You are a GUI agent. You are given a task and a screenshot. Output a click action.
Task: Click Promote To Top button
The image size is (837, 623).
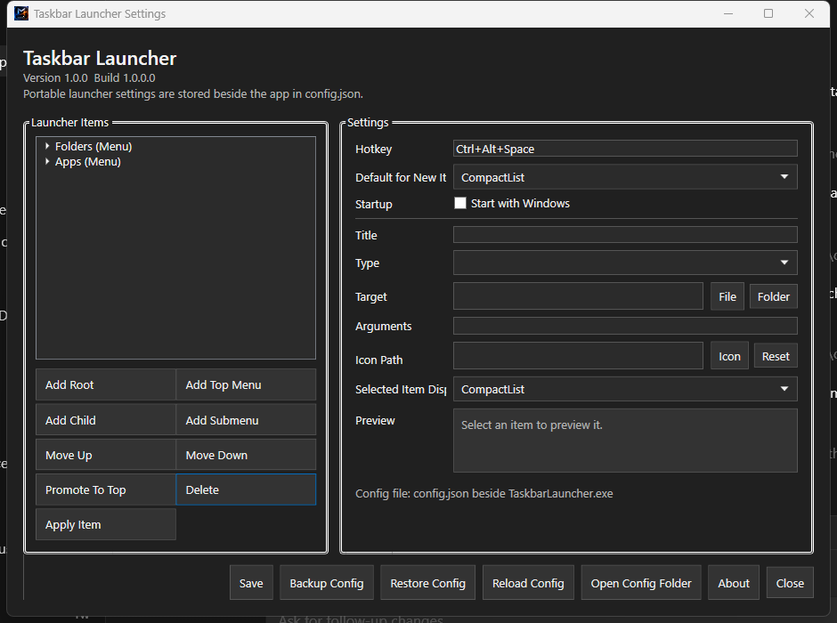pyautogui.click(x=106, y=489)
